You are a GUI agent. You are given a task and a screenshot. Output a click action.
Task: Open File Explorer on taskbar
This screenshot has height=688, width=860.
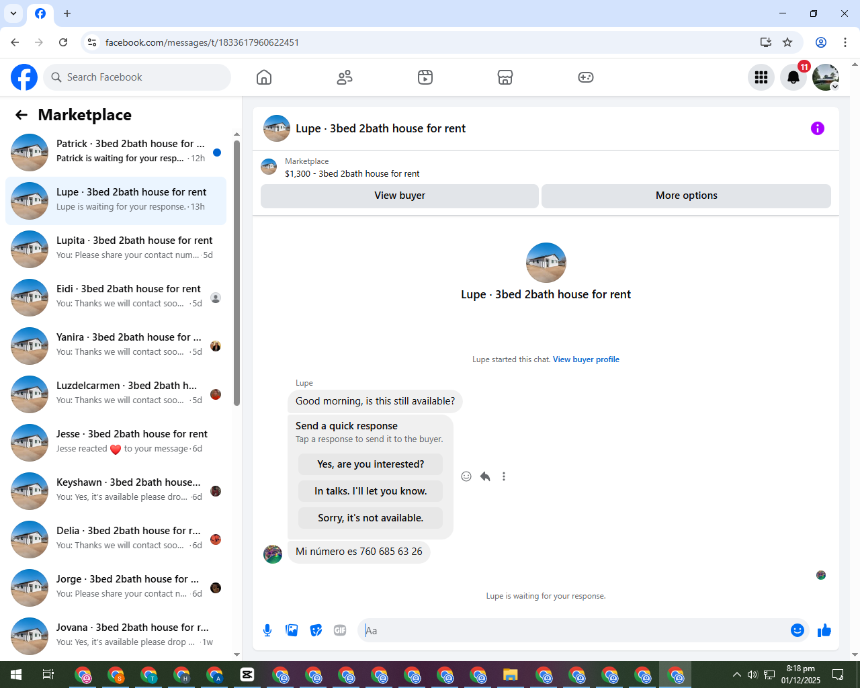[511, 675]
